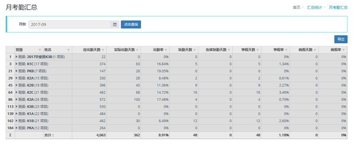Expand the K3A class group
Screen dimensions: 355x146
pos(16,99)
